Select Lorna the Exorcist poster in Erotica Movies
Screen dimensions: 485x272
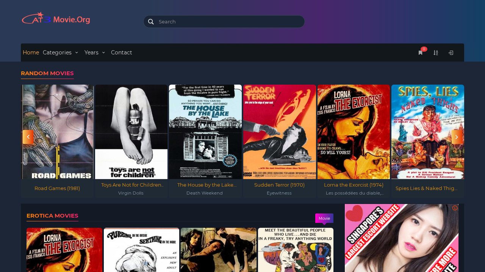coord(64,250)
